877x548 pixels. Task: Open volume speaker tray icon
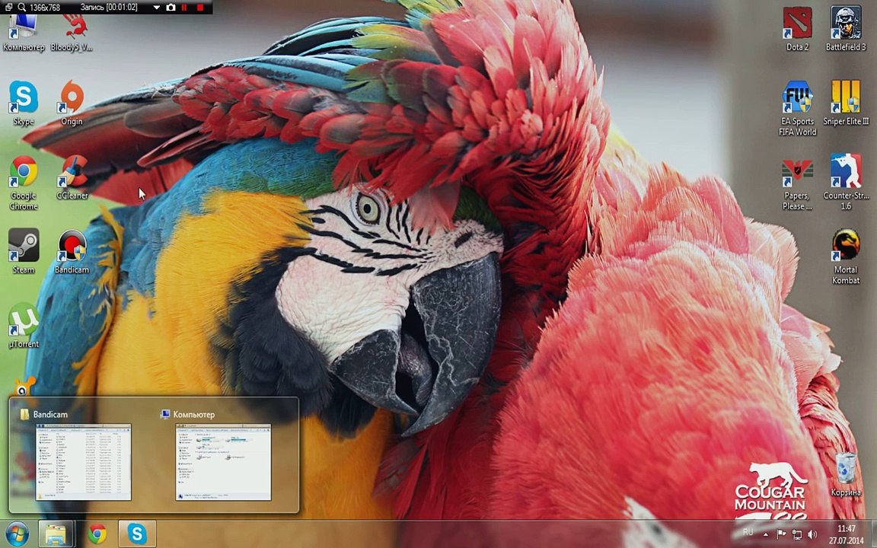813,535
